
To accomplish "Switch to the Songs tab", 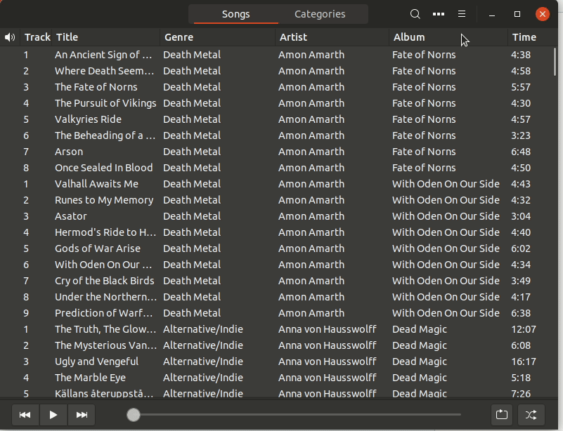I will (236, 14).
